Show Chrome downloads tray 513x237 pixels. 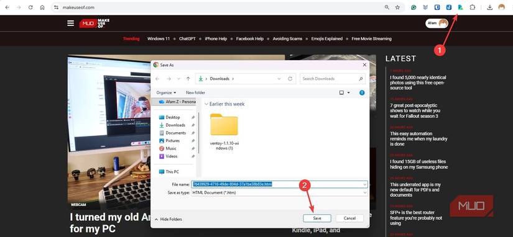[x=489, y=7]
